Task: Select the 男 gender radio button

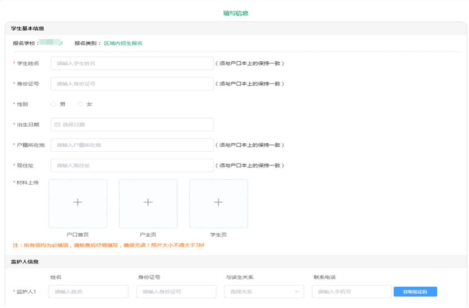Action: coord(53,104)
